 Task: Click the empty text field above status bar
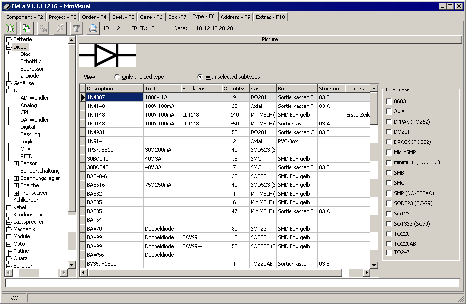tap(233, 283)
